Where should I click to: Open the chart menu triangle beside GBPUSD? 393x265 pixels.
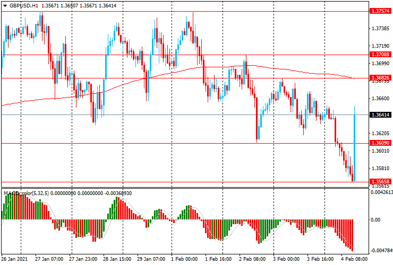(4, 5)
